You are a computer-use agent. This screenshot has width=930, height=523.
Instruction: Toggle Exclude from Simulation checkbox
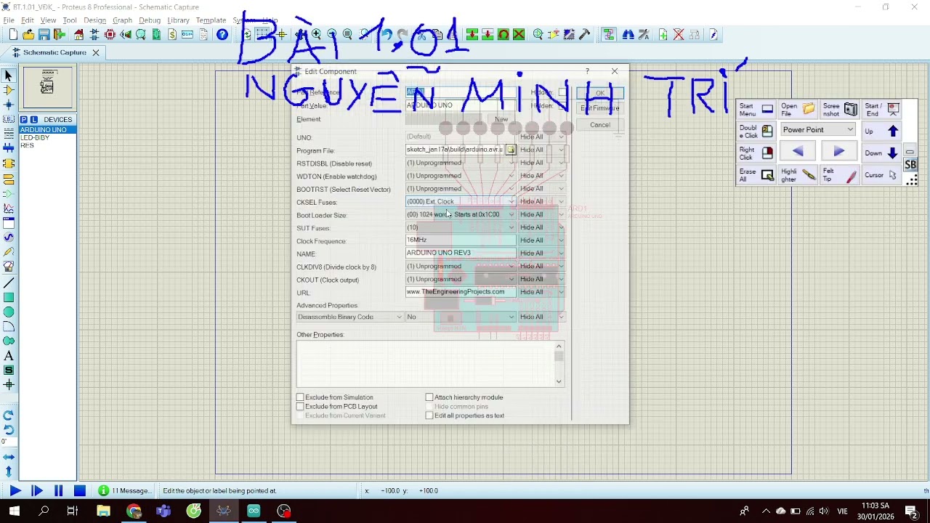point(300,397)
